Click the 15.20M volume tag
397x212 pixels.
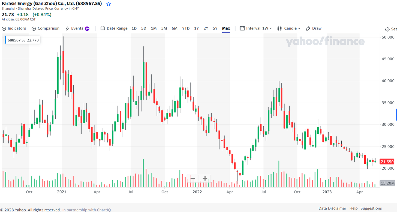387,183
